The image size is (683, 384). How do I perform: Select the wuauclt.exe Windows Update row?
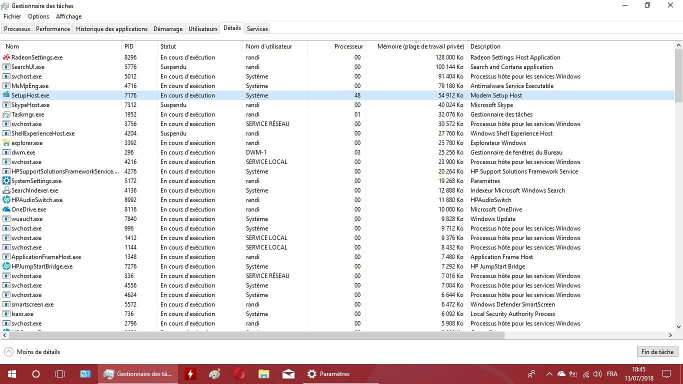click(x=337, y=219)
